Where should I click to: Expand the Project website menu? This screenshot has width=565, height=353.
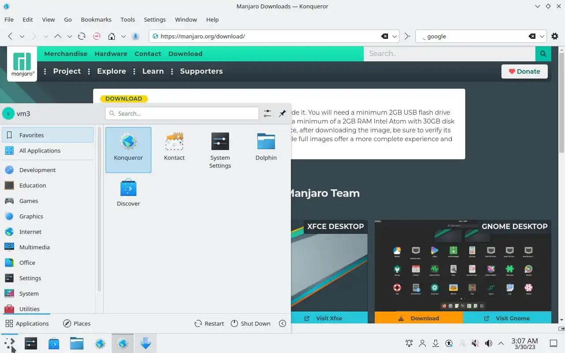coord(67,71)
